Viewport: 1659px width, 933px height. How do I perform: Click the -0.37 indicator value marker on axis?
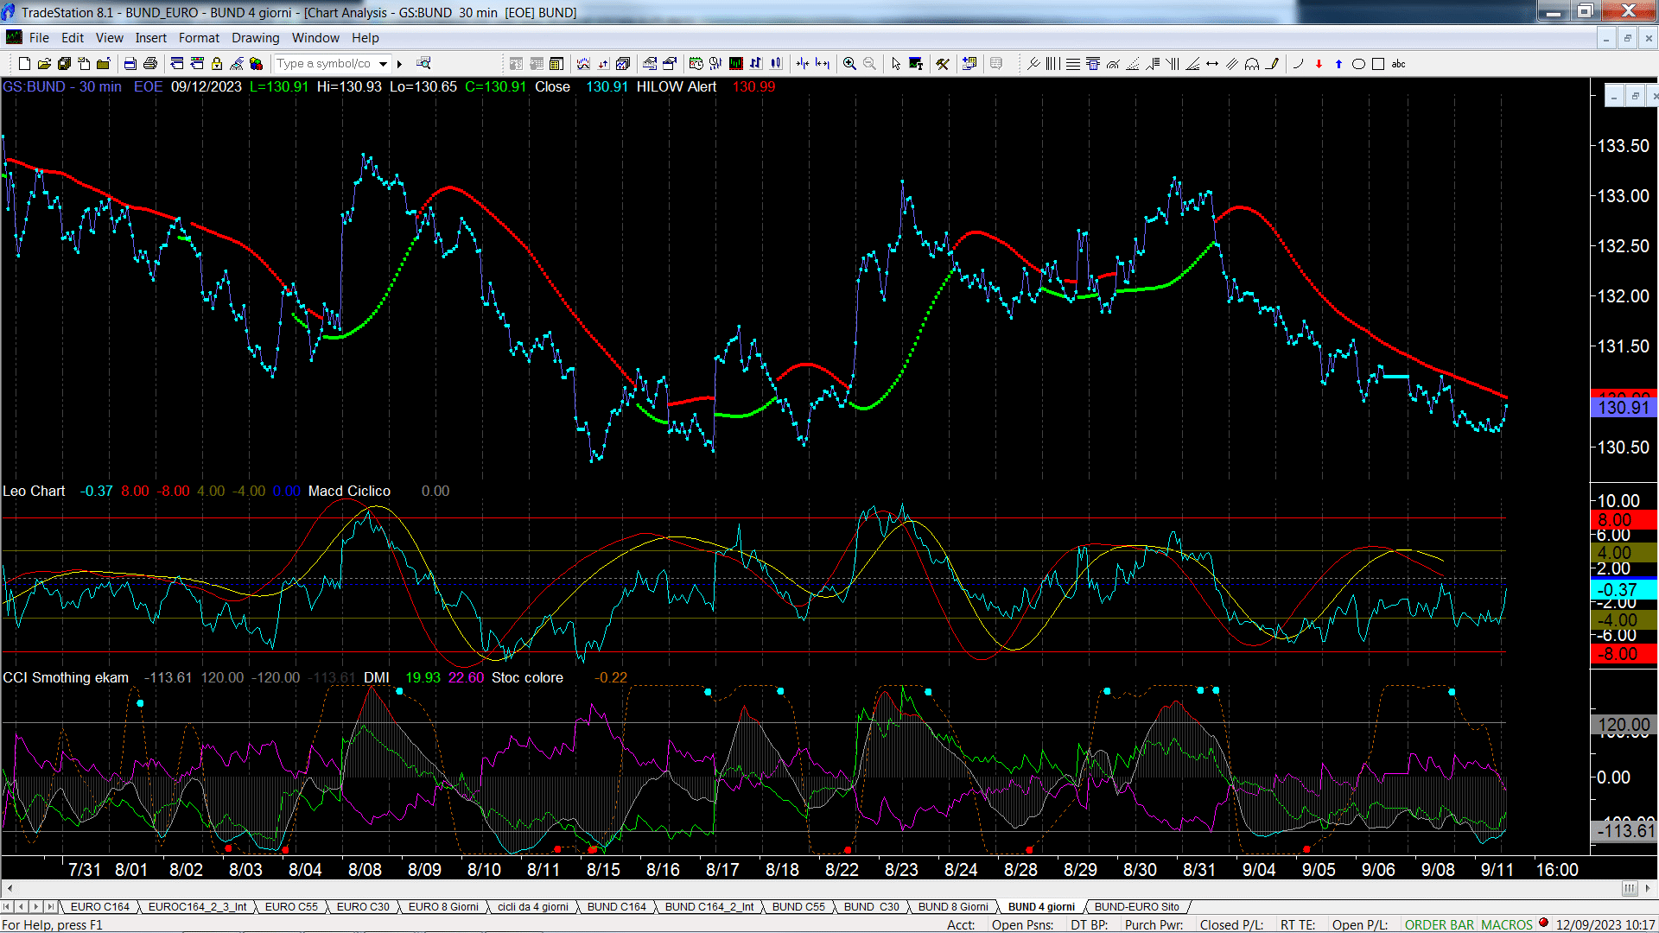point(1624,590)
